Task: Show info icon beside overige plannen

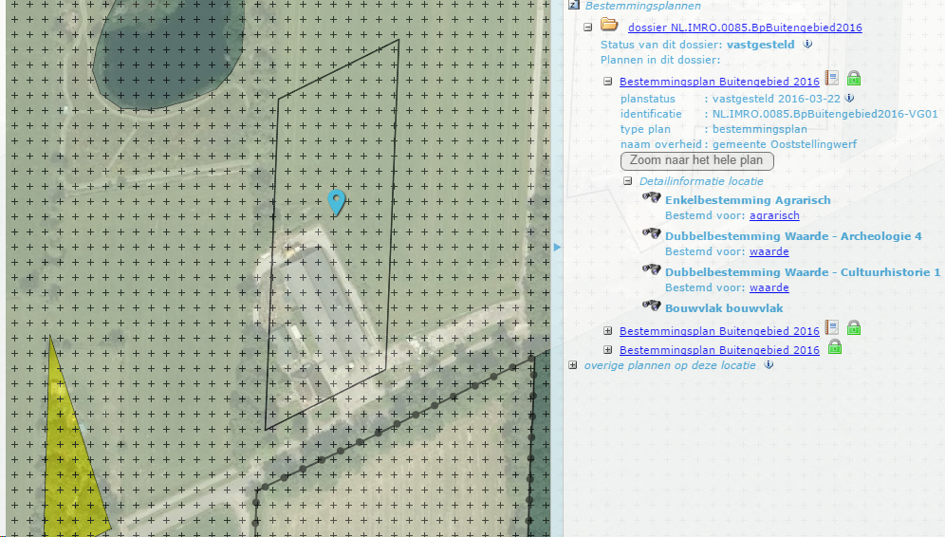Action: pyautogui.click(x=769, y=364)
